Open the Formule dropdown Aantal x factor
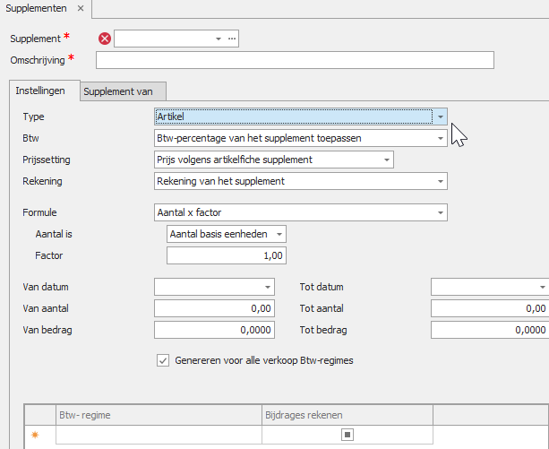The height and width of the screenshot is (449, 549). [441, 212]
